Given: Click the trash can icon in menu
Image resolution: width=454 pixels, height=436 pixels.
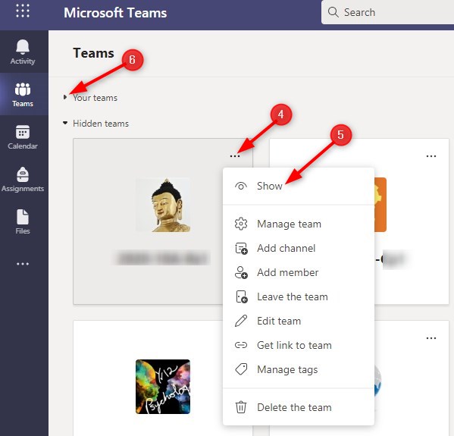Looking at the screenshot, I should (241, 407).
